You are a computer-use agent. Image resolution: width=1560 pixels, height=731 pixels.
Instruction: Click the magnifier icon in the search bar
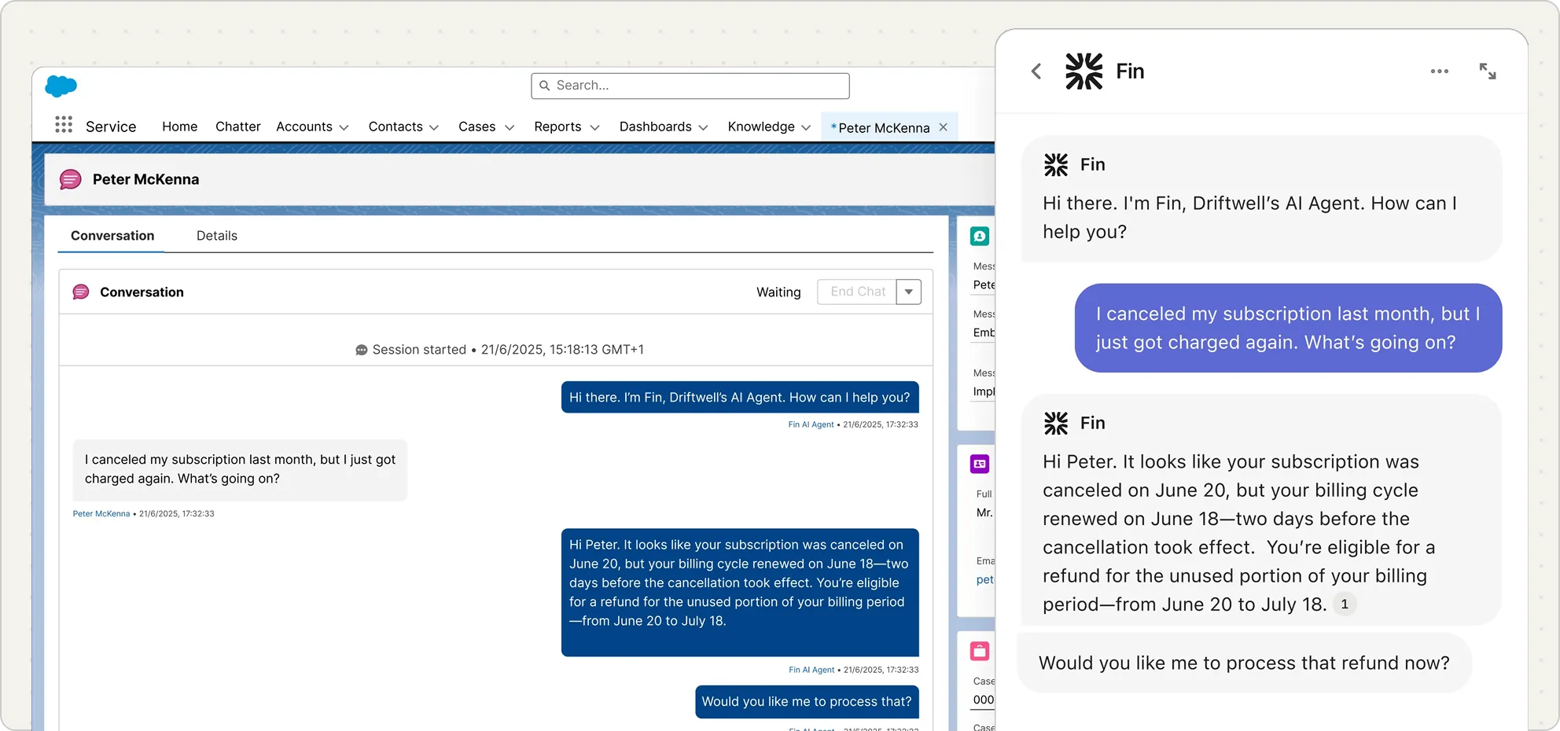point(544,86)
